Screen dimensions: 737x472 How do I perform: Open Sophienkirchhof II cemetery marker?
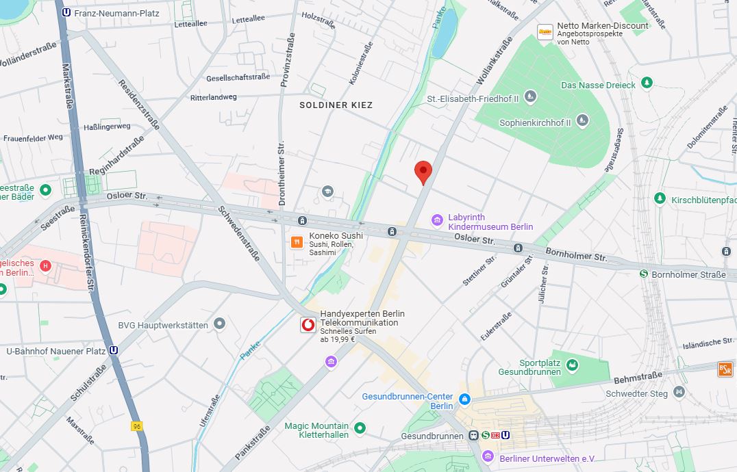pos(582,120)
